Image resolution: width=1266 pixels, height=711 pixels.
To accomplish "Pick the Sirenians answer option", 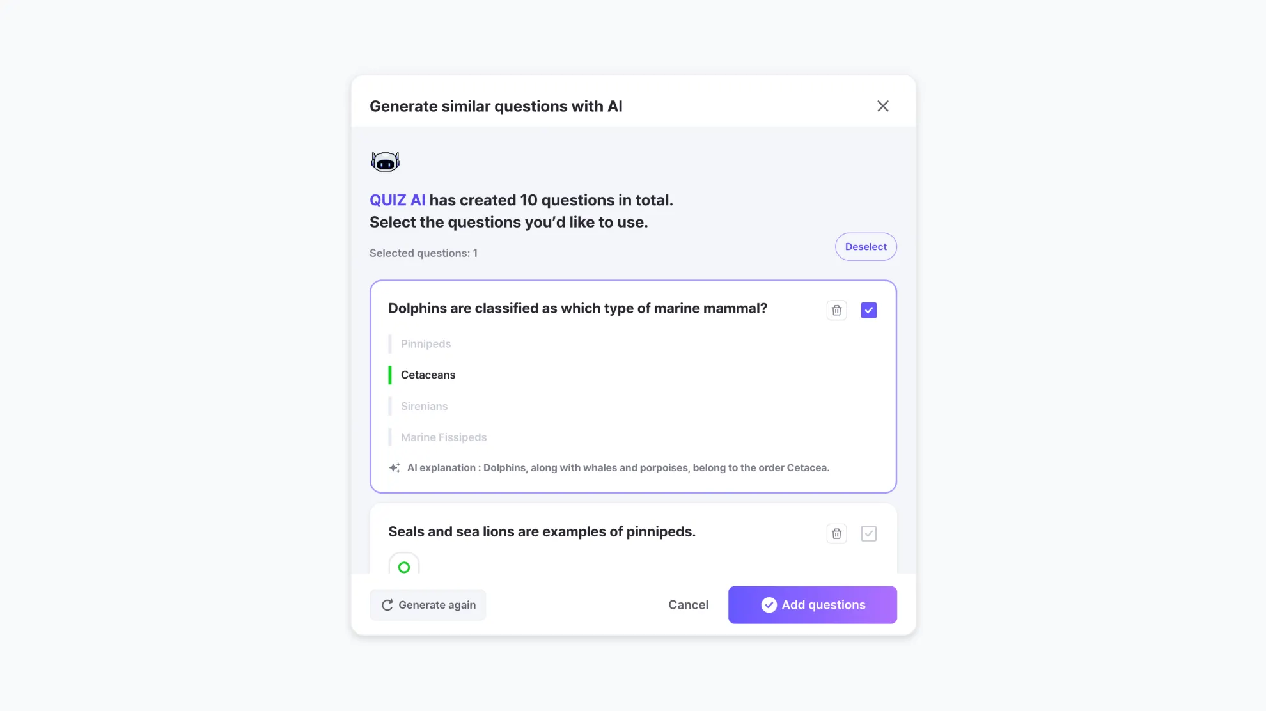I will pyautogui.click(x=424, y=407).
